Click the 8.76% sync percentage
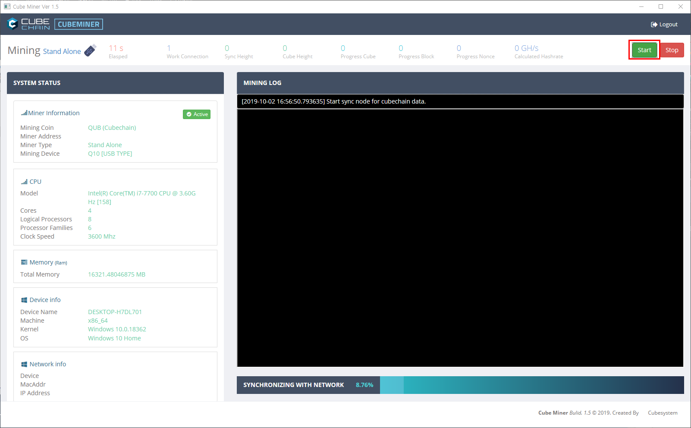691x428 pixels. [364, 385]
